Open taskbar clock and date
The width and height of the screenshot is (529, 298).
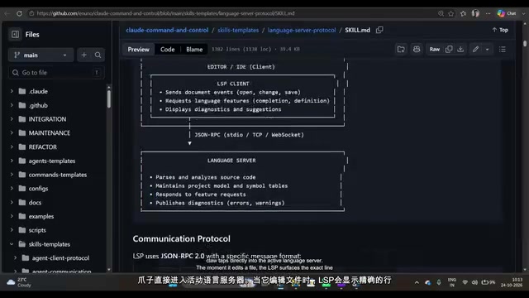512,282
